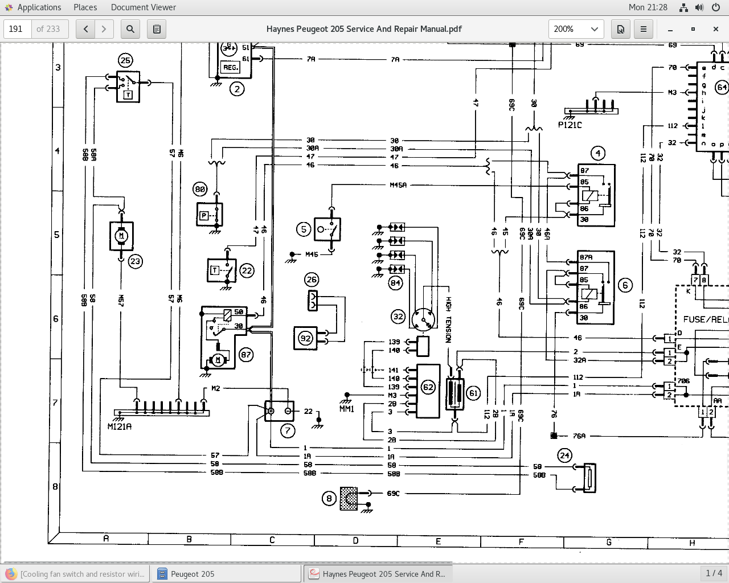Viewport: 729px width, 583px height.
Task: Open the clock showing Mon 21:28
Action: click(648, 7)
